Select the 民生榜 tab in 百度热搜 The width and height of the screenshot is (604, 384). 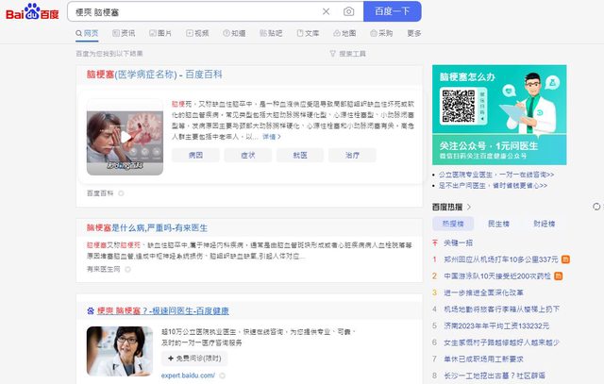click(x=498, y=224)
